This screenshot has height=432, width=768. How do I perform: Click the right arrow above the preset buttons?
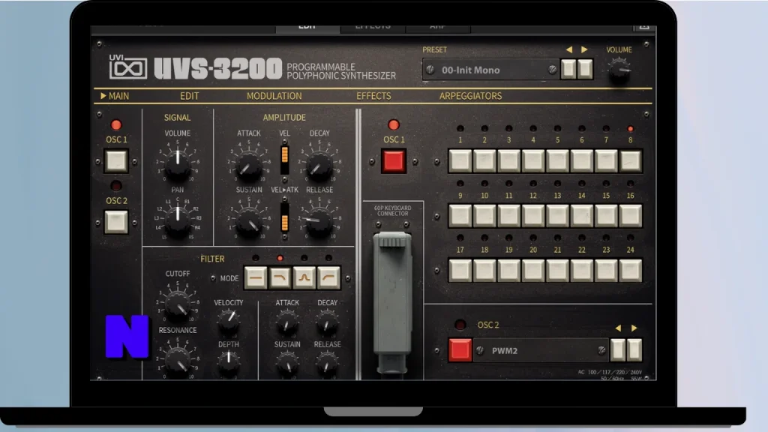click(584, 49)
